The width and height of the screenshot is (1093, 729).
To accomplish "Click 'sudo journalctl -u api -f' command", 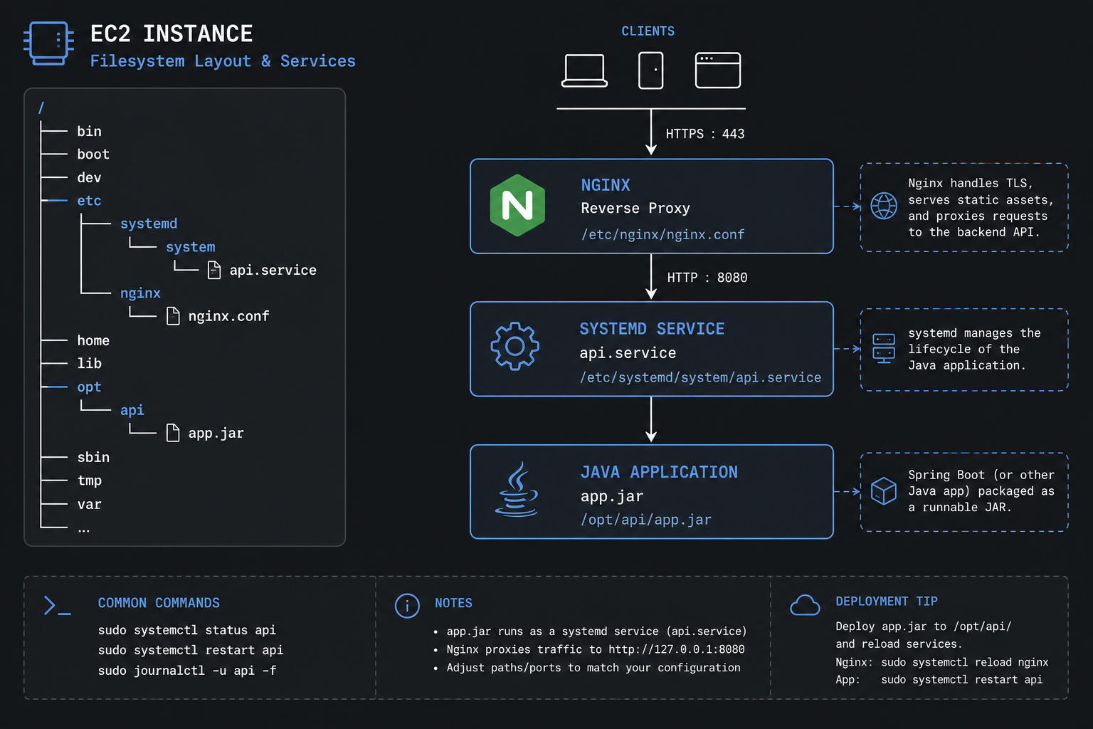I will coord(187,671).
